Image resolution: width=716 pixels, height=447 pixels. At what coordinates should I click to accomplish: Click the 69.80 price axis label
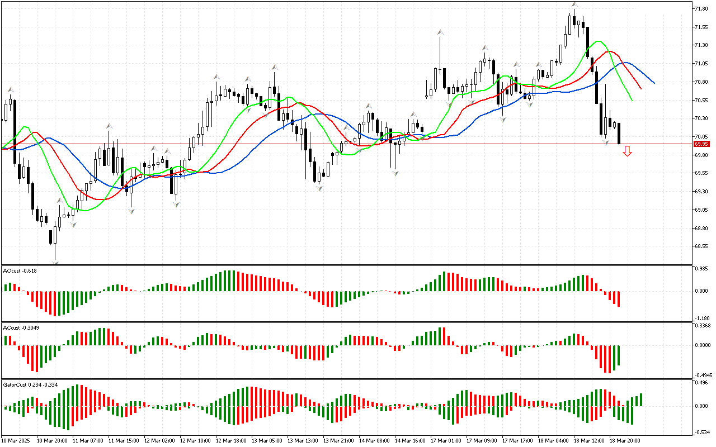click(701, 155)
